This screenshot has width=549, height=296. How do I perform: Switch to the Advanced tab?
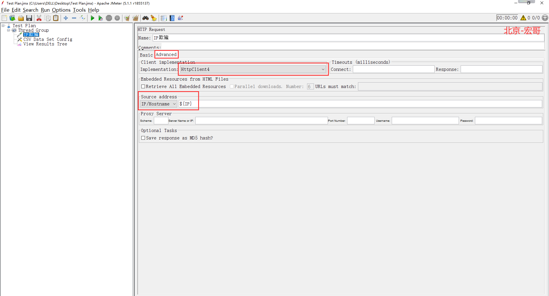tap(166, 55)
